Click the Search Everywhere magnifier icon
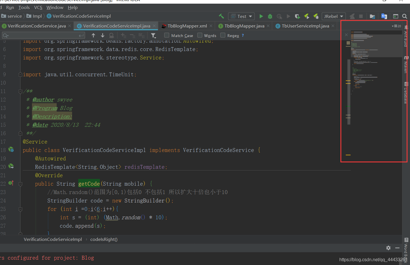Image resolution: width=410 pixels, height=265 pixels. pyautogui.click(x=405, y=16)
